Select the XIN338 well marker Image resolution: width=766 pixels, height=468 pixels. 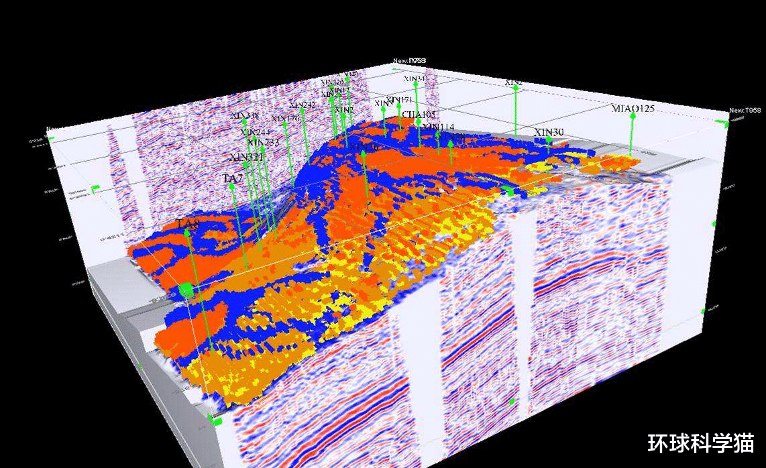coord(244,121)
